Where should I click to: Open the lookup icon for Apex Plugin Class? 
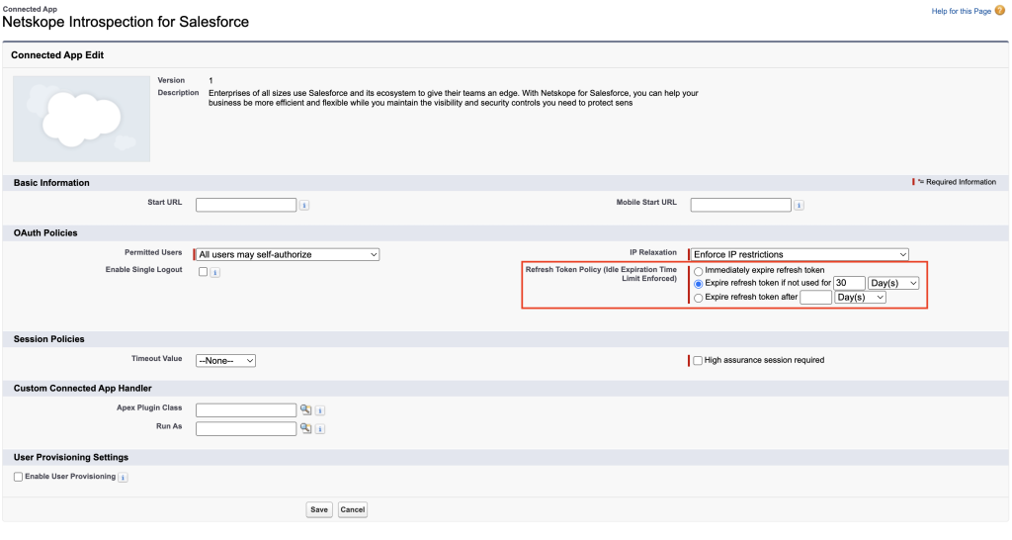coord(305,410)
